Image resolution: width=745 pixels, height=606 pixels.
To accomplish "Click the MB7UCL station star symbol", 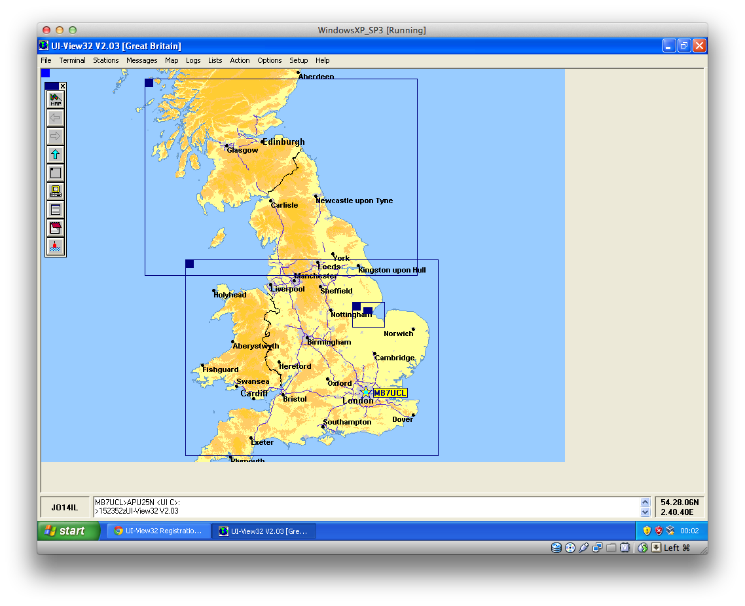I will [x=365, y=392].
